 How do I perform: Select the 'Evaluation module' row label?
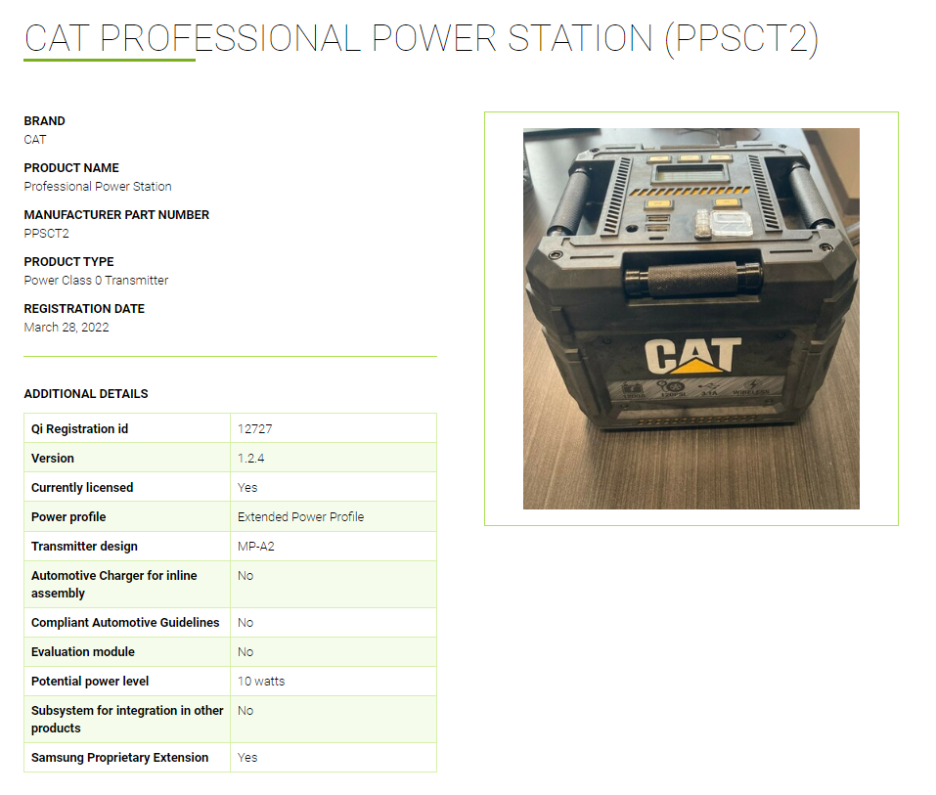(83, 652)
